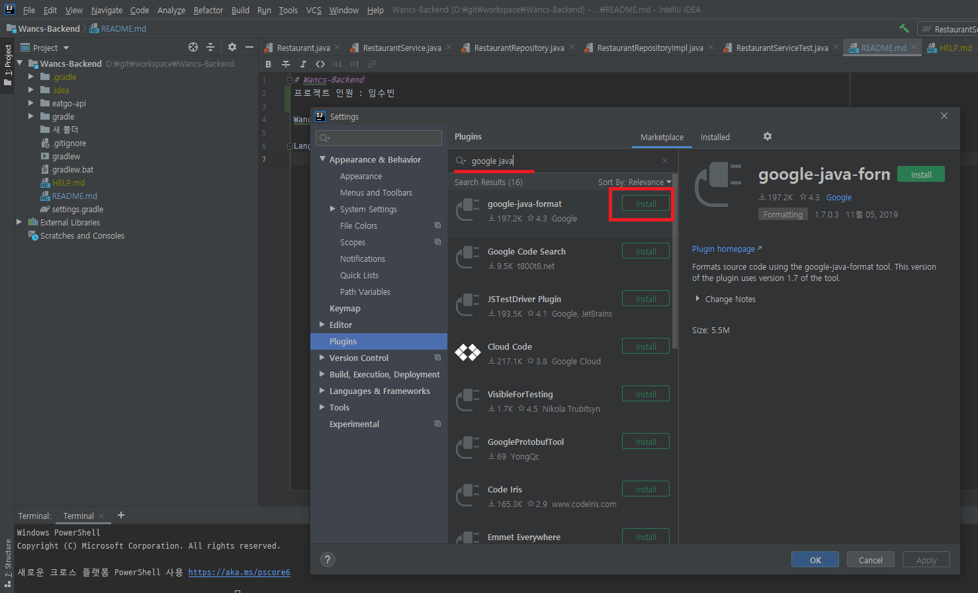Click italic icon in markdown toolbar
Viewport: 978px width, 593px height.
(x=302, y=64)
